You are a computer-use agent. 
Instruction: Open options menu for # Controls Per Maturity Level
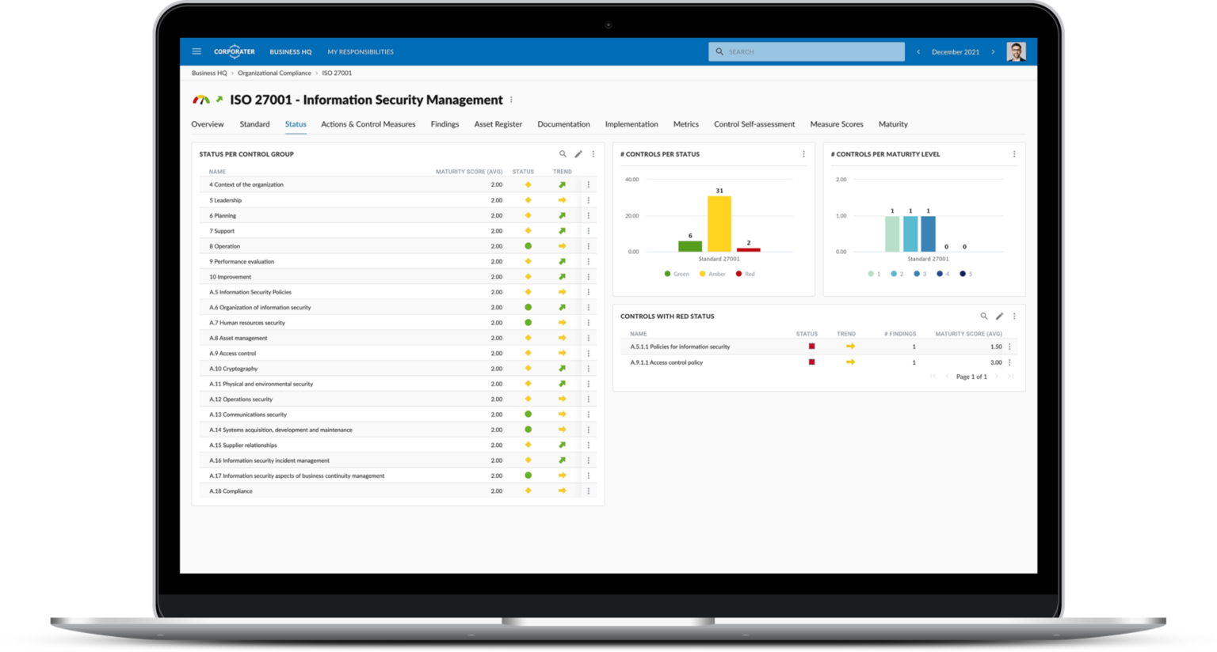click(1014, 154)
